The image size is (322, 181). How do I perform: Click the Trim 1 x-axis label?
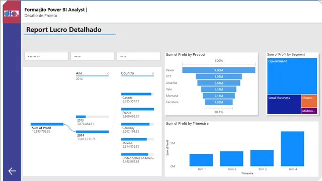(201, 169)
